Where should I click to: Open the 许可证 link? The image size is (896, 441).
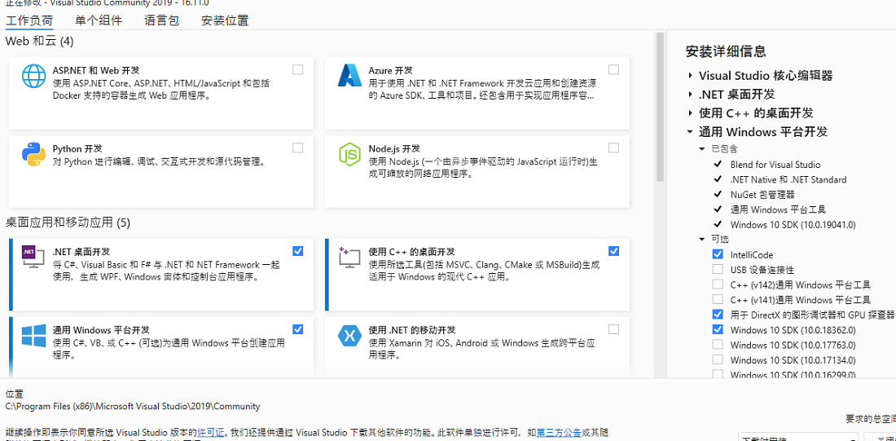click(211, 432)
